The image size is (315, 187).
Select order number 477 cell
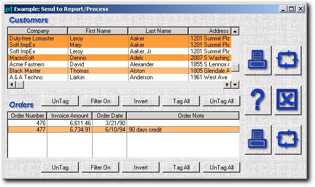[27, 129]
